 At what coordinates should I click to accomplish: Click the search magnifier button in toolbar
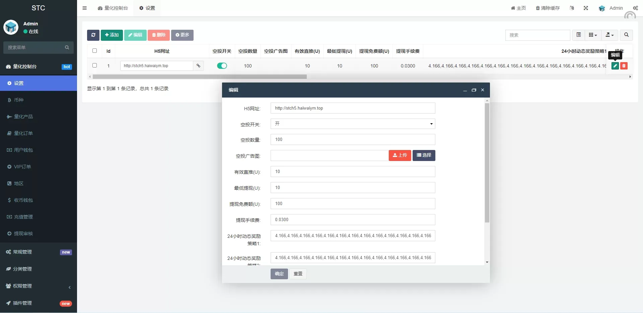626,35
